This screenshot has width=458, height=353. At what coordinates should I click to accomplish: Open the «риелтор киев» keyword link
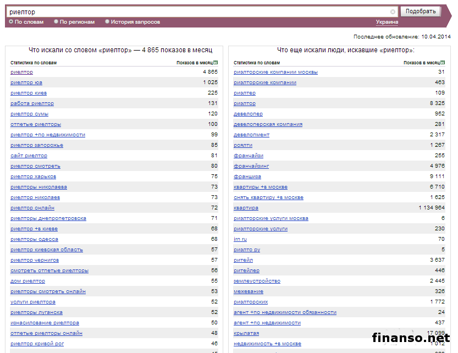point(29,93)
